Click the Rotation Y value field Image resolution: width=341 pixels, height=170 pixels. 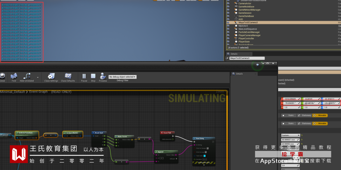point(311,103)
